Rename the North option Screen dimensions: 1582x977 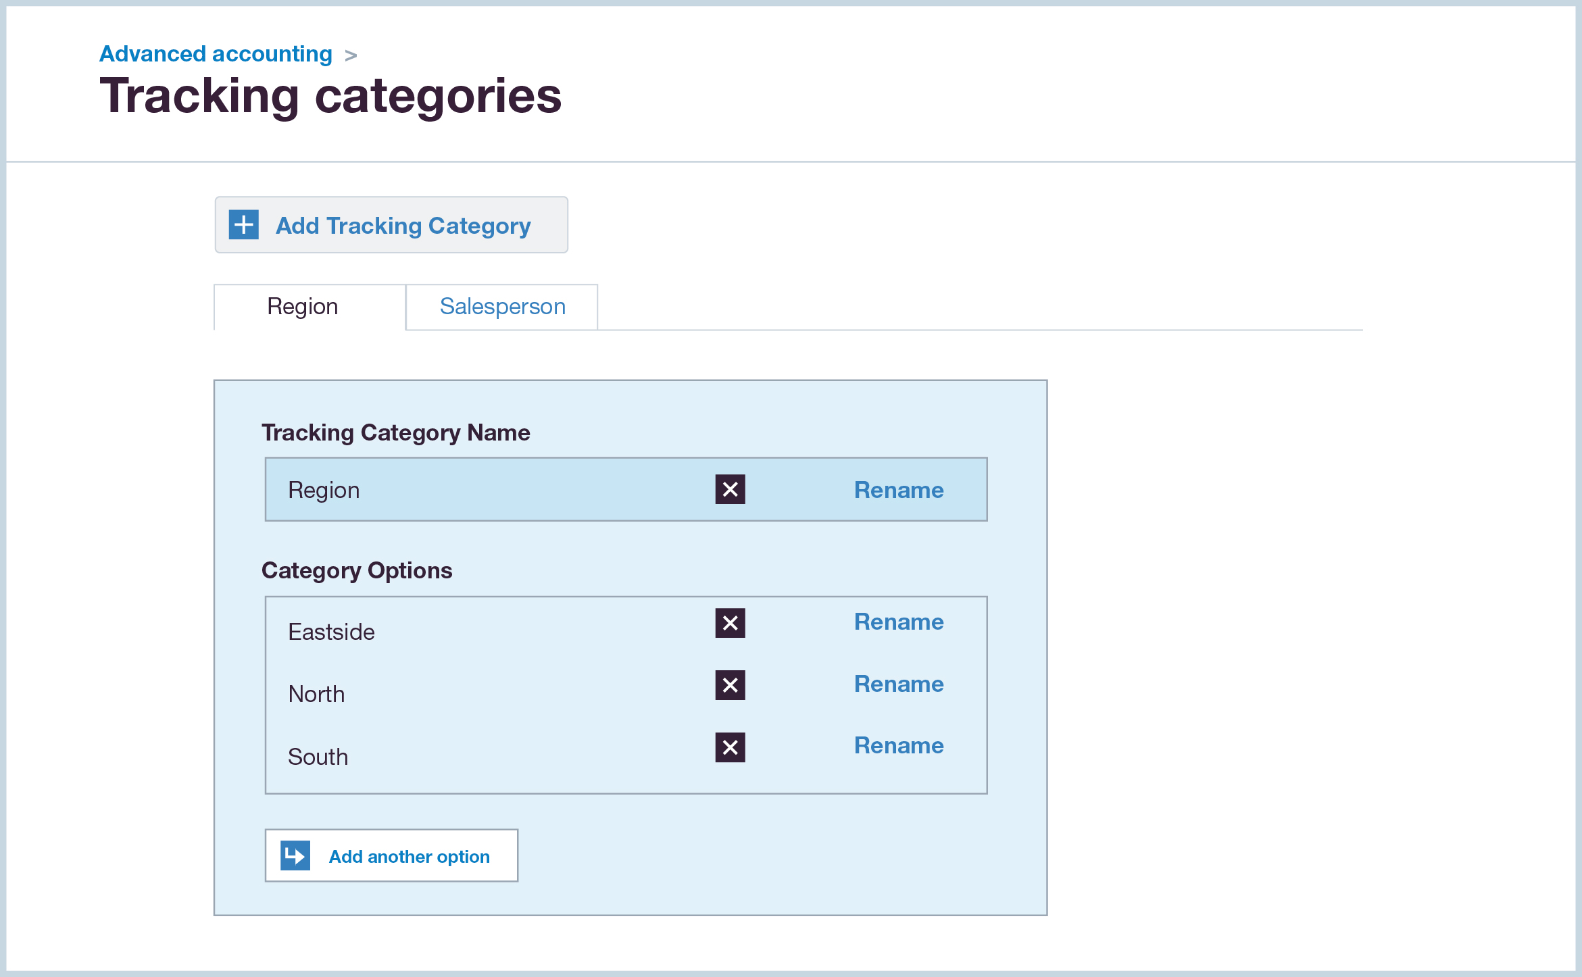pos(899,684)
